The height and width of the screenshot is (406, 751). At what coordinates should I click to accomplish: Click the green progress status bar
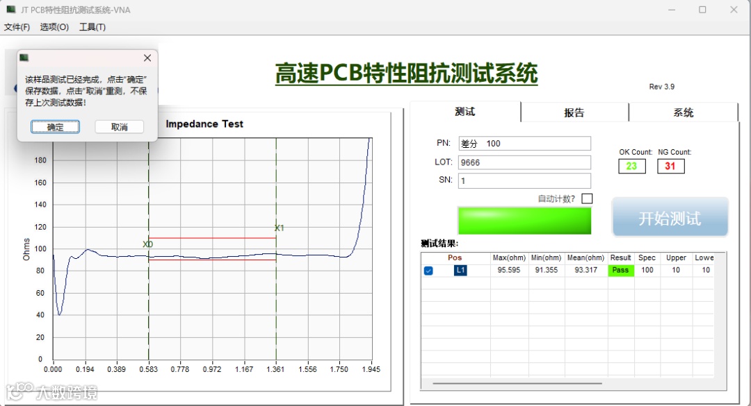tap(524, 221)
